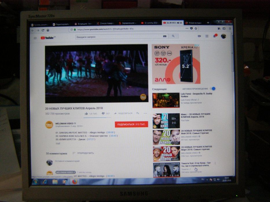Toggle the Автовоспроизведение autoplay switch
The height and width of the screenshot is (202, 270).
pyautogui.click(x=213, y=89)
